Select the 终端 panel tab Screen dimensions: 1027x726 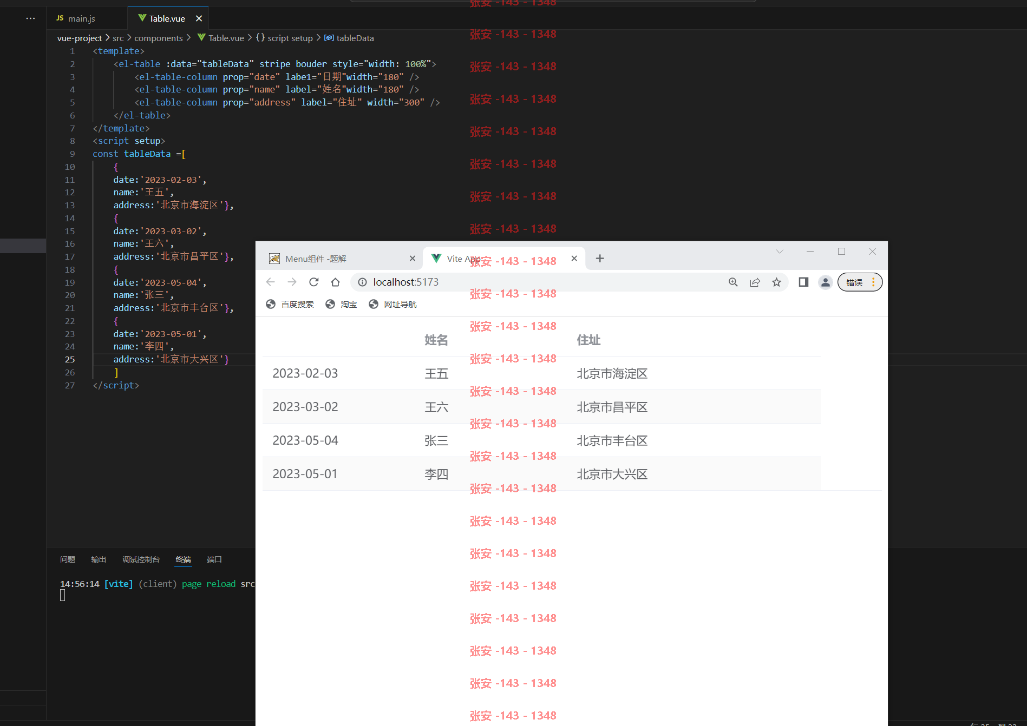pos(183,559)
